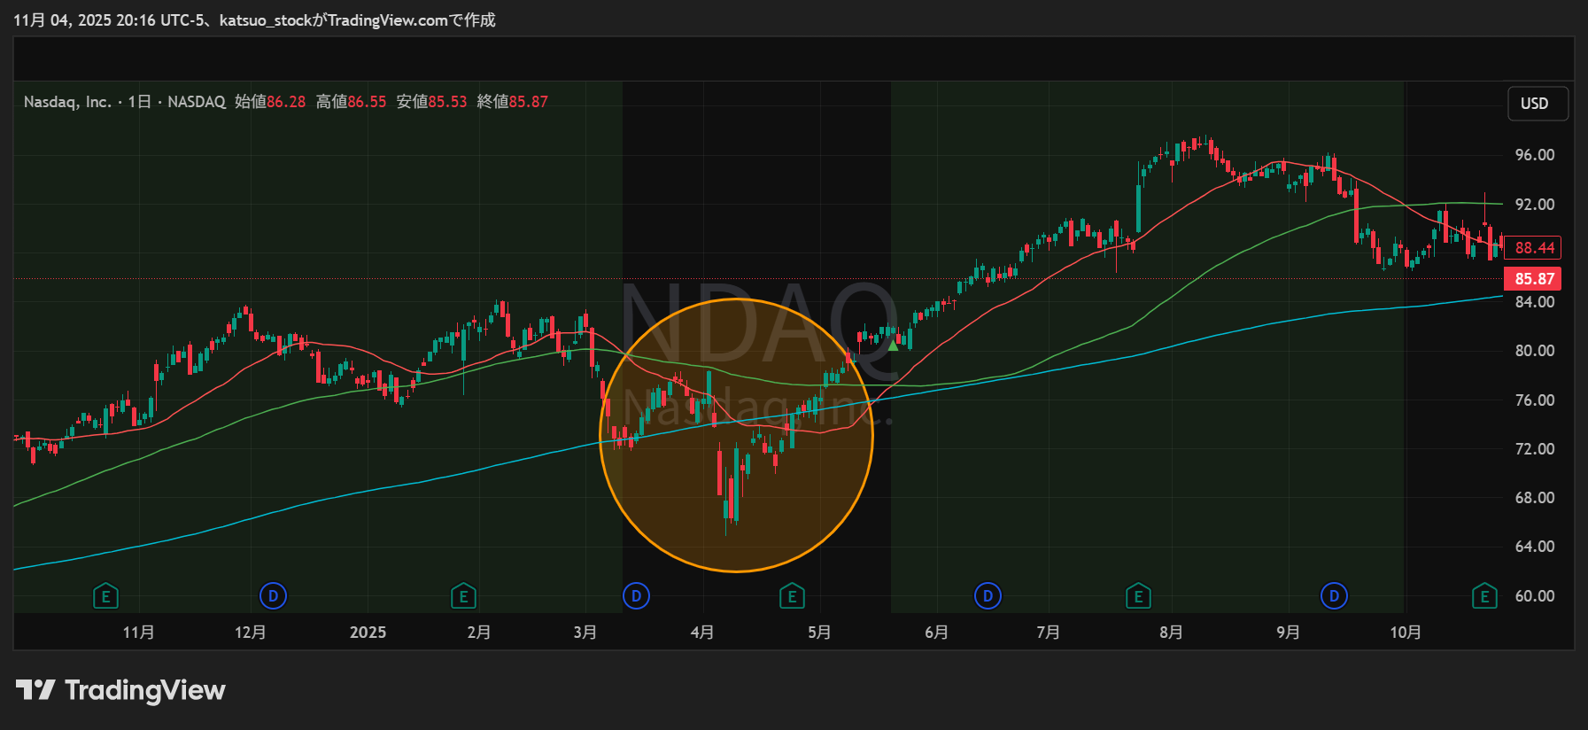The width and height of the screenshot is (1588, 730).
Task: Click the 96.00 level on price axis
Action: click(1534, 155)
